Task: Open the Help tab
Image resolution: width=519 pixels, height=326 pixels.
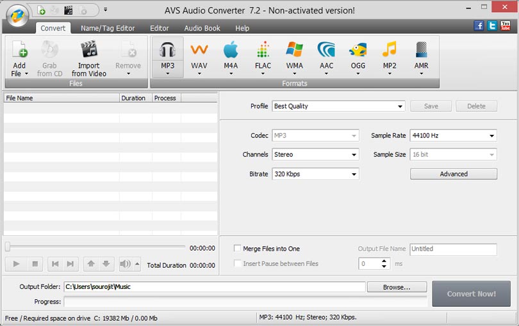Action: point(242,28)
